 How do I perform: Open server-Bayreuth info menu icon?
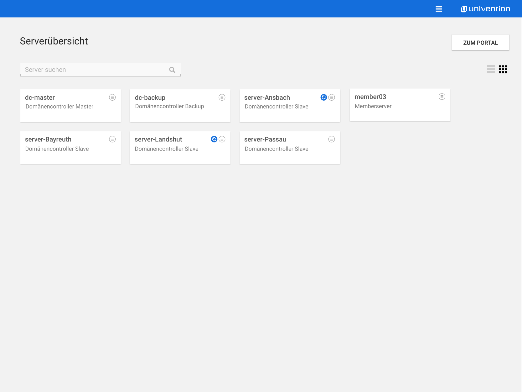tap(112, 139)
